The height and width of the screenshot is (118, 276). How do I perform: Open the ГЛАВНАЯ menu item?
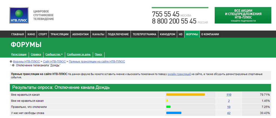18,34
